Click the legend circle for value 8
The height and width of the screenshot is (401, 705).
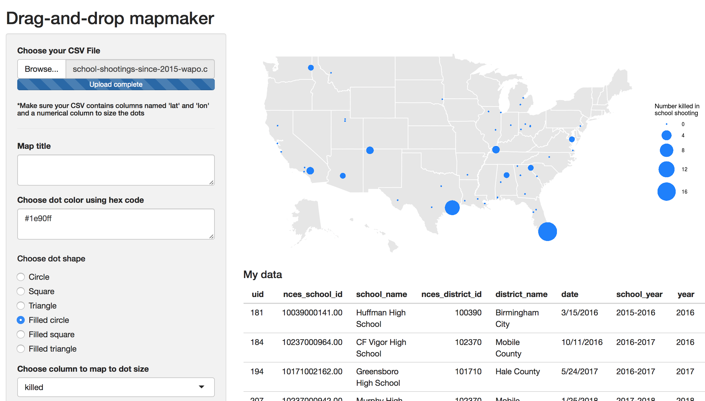pyautogui.click(x=666, y=150)
